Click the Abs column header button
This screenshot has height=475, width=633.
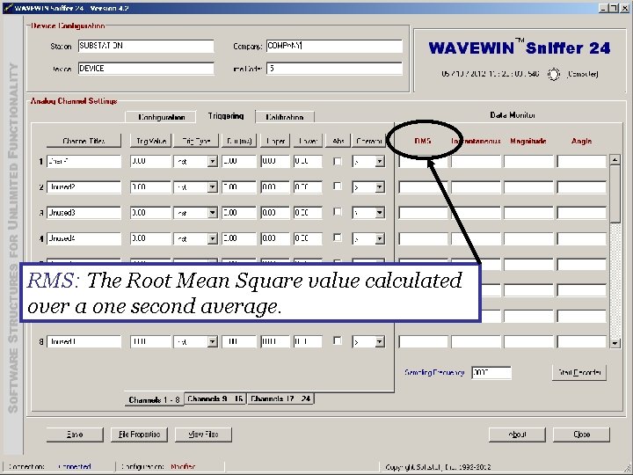[x=338, y=141]
